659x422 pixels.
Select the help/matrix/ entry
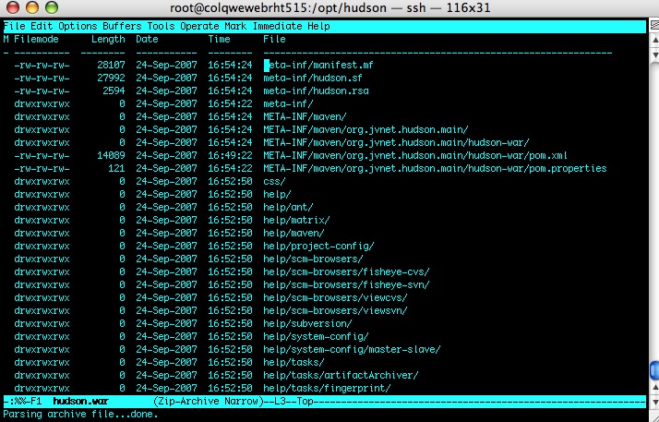coord(296,221)
